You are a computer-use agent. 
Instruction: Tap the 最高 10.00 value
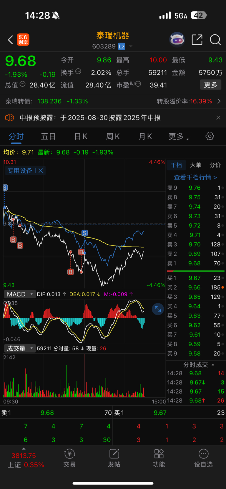[x=158, y=60]
